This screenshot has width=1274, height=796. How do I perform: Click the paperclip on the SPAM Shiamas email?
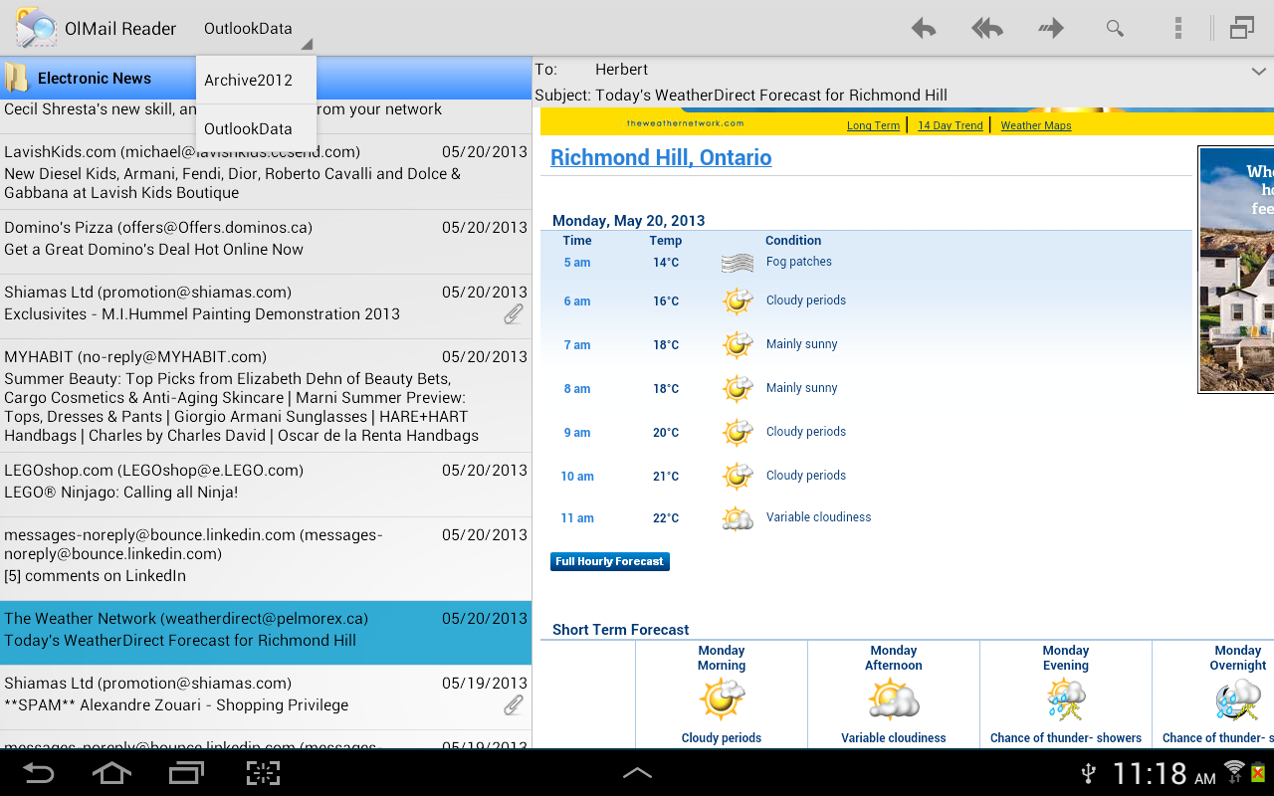(x=514, y=704)
